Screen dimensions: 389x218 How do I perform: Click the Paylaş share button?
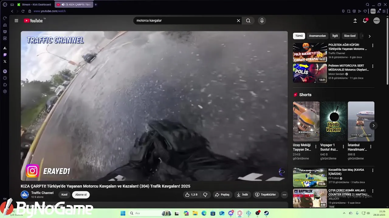tap(222, 195)
